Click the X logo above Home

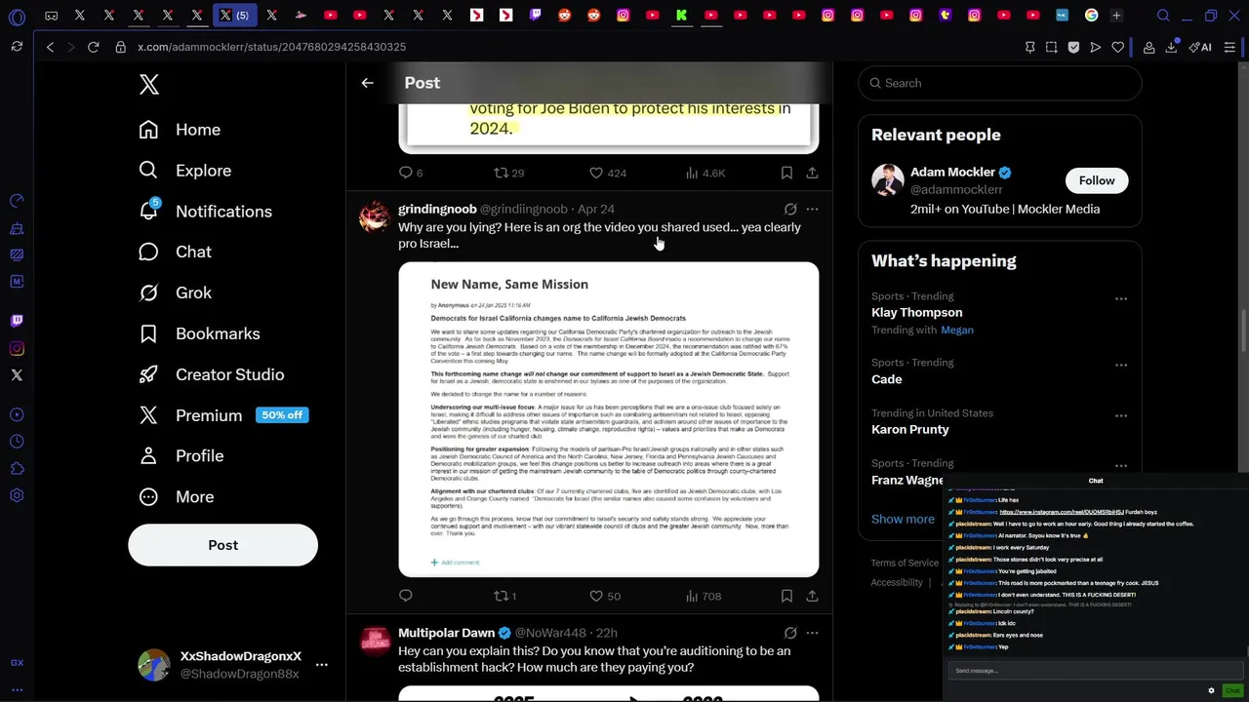pyautogui.click(x=148, y=84)
